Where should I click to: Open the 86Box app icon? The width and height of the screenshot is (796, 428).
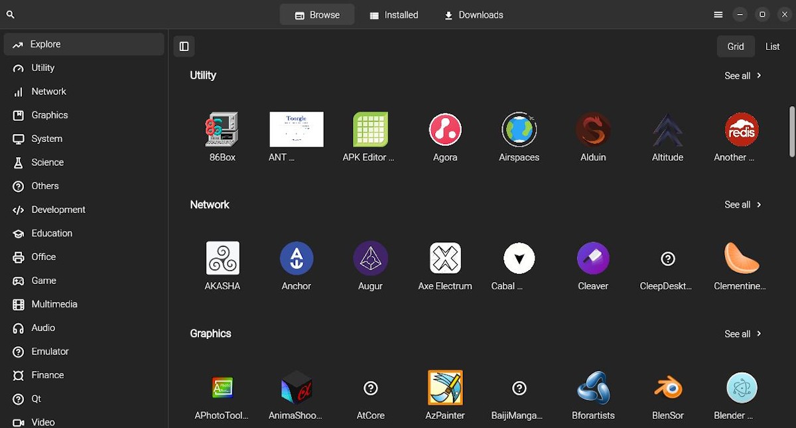pos(222,129)
